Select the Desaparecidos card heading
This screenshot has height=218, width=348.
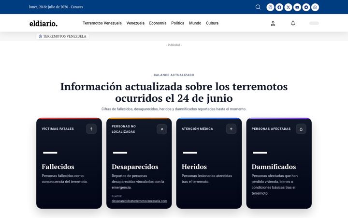click(x=135, y=167)
